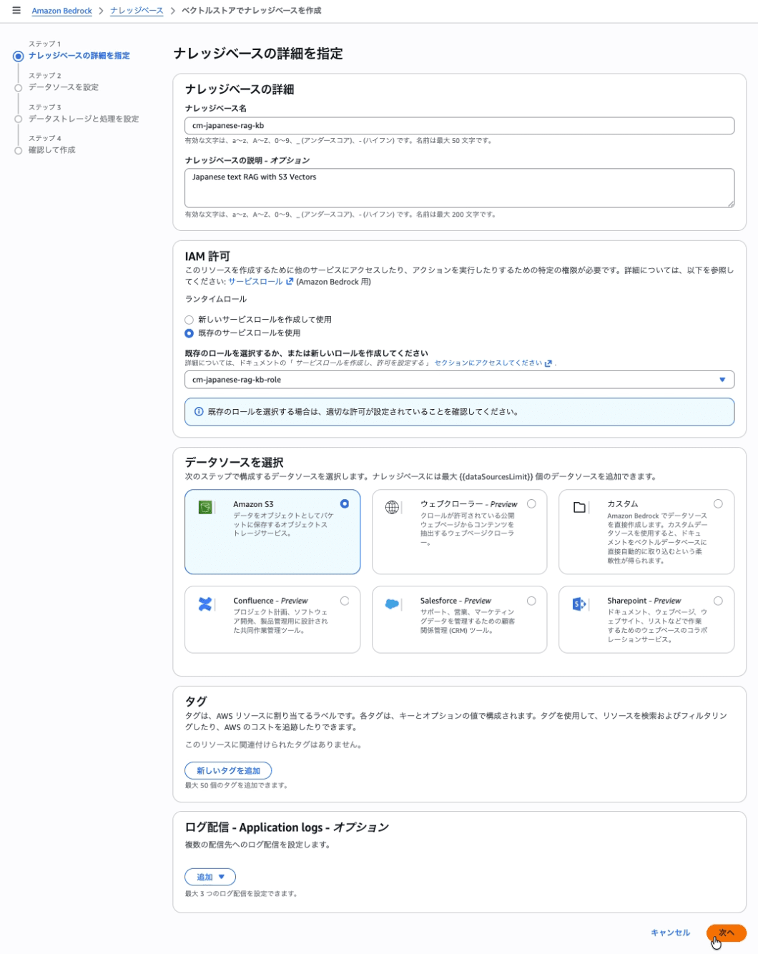Choose Sharepoint Preview data source radio
Viewport: 758px width, 954px height.
(x=718, y=601)
